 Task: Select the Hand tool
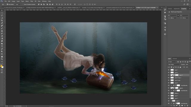pyautogui.click(x=2, y=57)
